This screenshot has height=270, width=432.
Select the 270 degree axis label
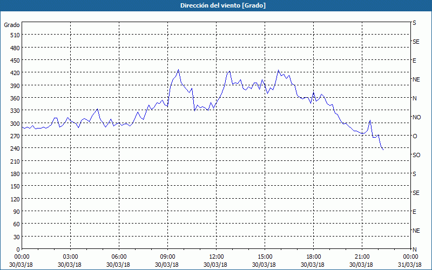(x=15, y=136)
